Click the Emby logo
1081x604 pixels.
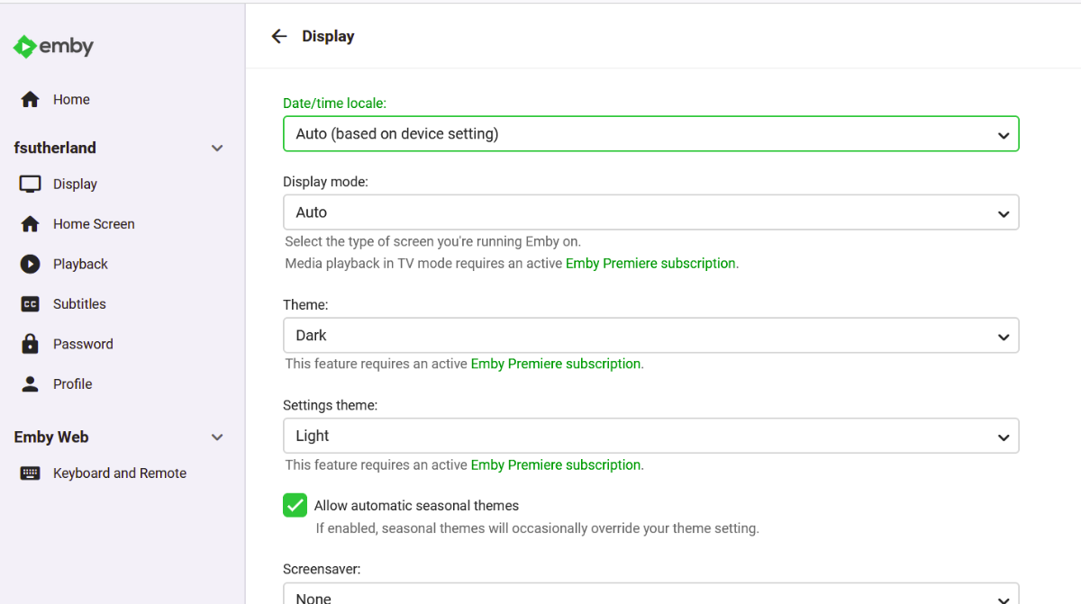(x=54, y=47)
